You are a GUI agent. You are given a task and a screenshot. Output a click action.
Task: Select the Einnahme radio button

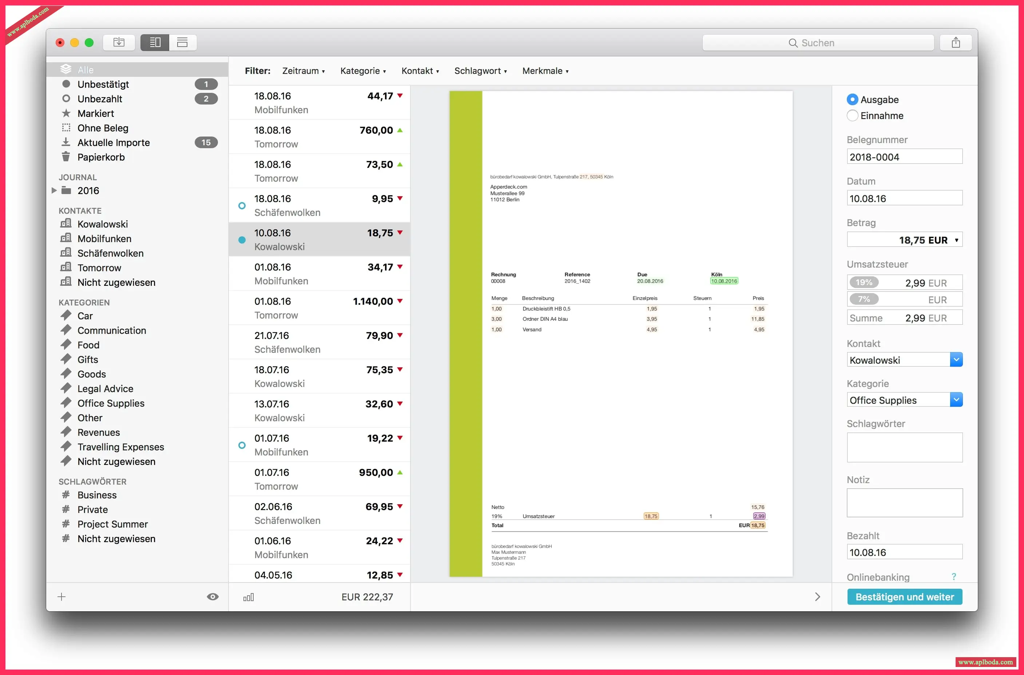pos(852,115)
